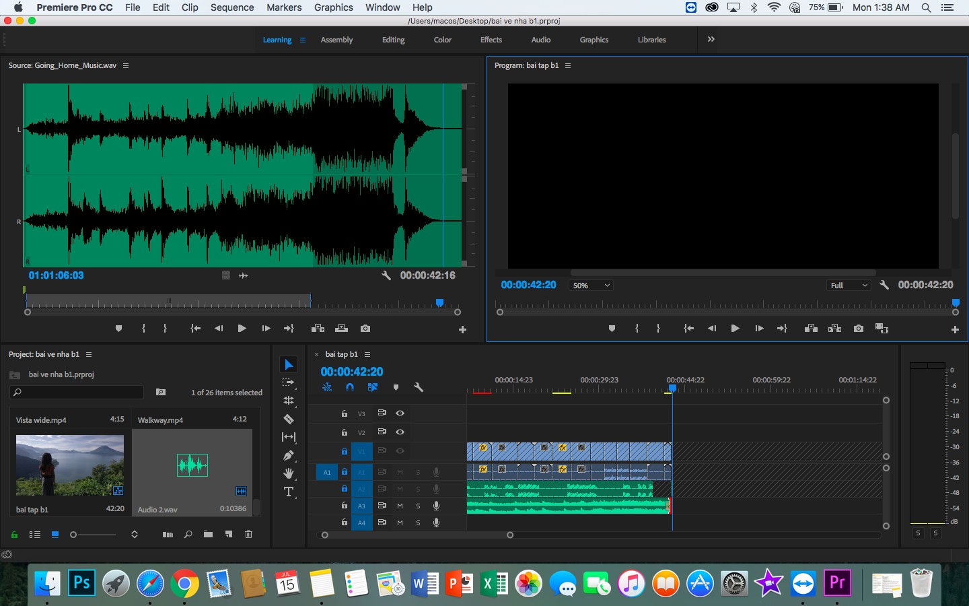Open timeline display settings wrench
The height and width of the screenshot is (606, 969).
point(418,387)
